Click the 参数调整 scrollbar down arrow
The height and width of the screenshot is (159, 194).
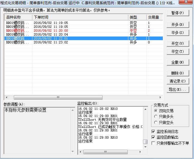(x=73, y=152)
